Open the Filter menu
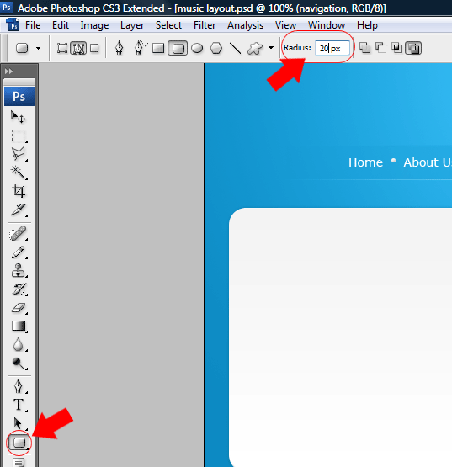Viewport: 452px width, 467px height. pos(205,25)
